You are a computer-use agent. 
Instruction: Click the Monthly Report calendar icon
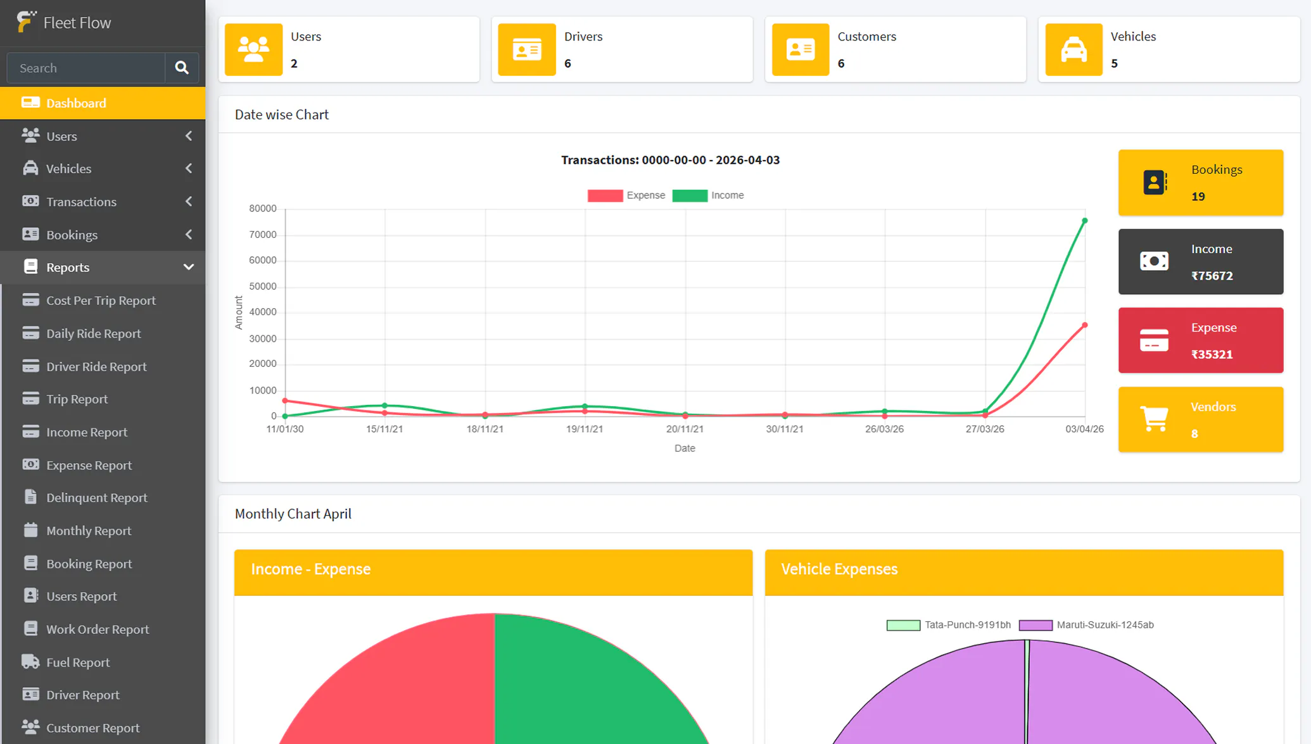point(30,530)
